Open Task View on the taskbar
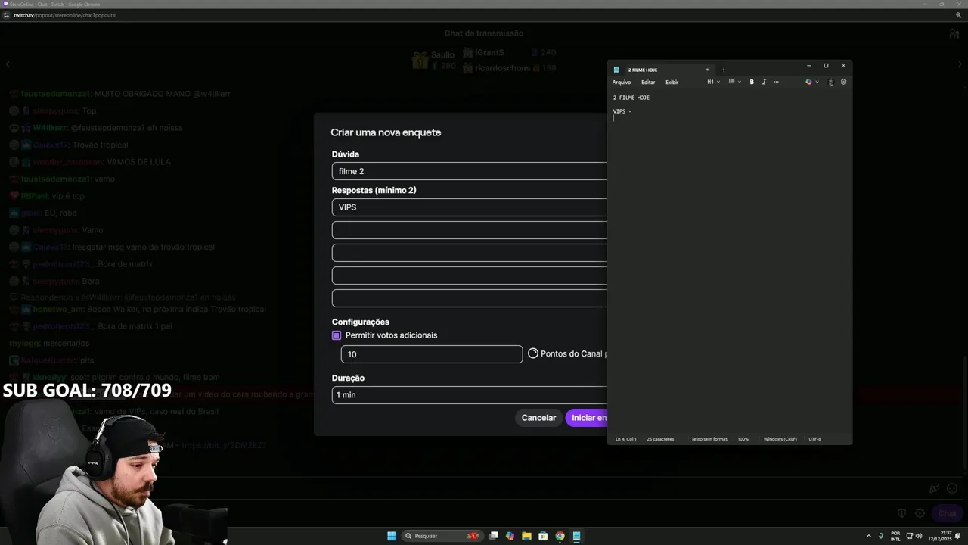The height and width of the screenshot is (545, 968). 494,536
